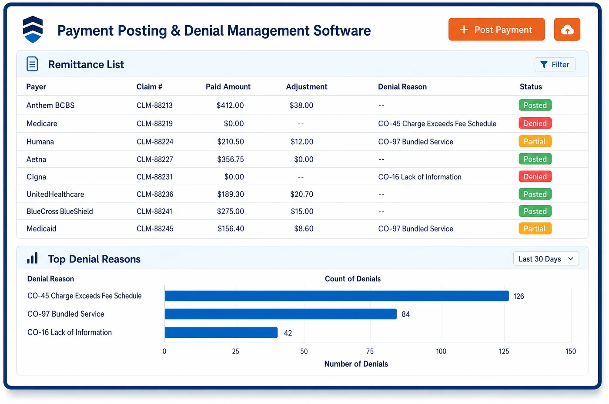Image resolution: width=609 pixels, height=404 pixels.
Task: Click the $189.30 paid amount
Action: tap(231, 194)
